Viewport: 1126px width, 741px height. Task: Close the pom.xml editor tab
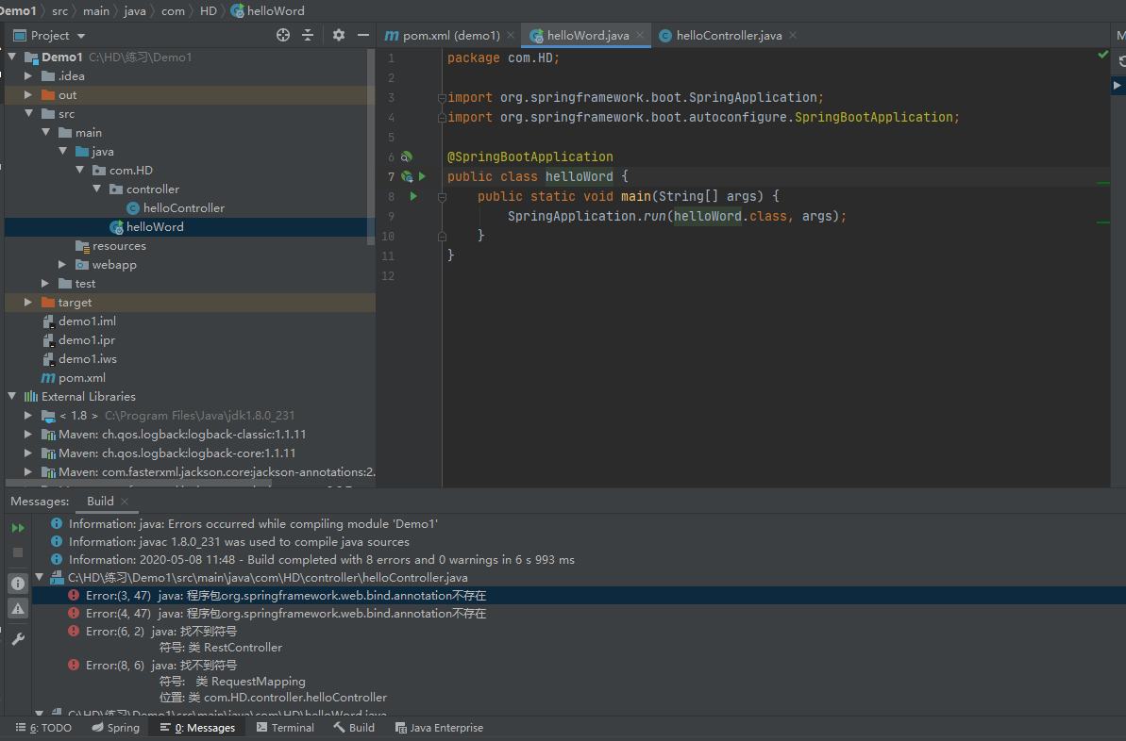(511, 35)
